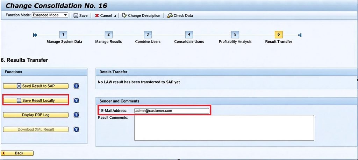The image size is (358, 160).
Task: Open help icon beside Display PDF Log
Action: pos(76,115)
